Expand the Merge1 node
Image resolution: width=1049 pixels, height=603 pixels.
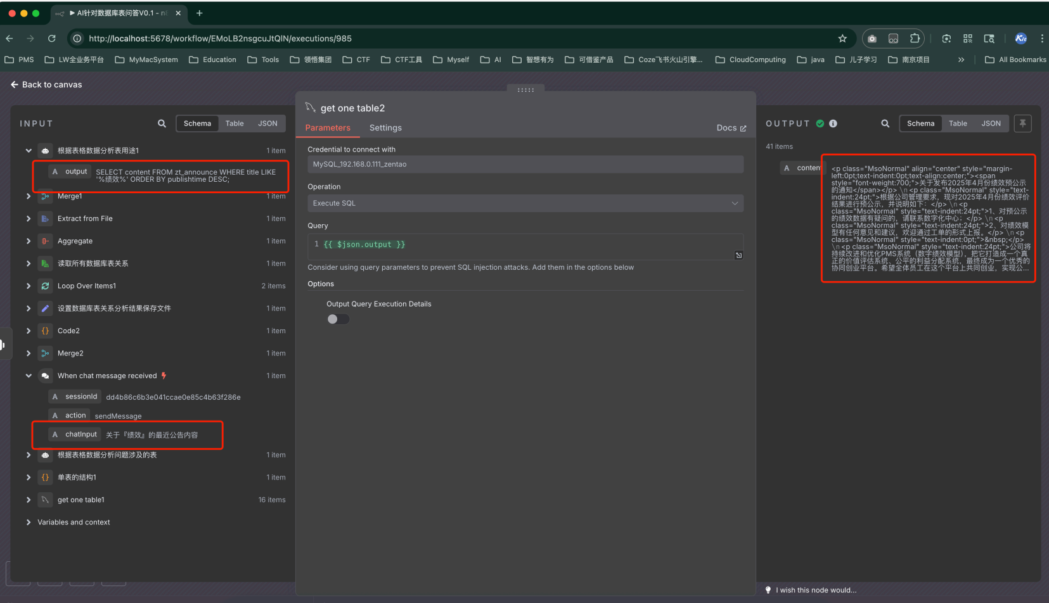tap(29, 196)
